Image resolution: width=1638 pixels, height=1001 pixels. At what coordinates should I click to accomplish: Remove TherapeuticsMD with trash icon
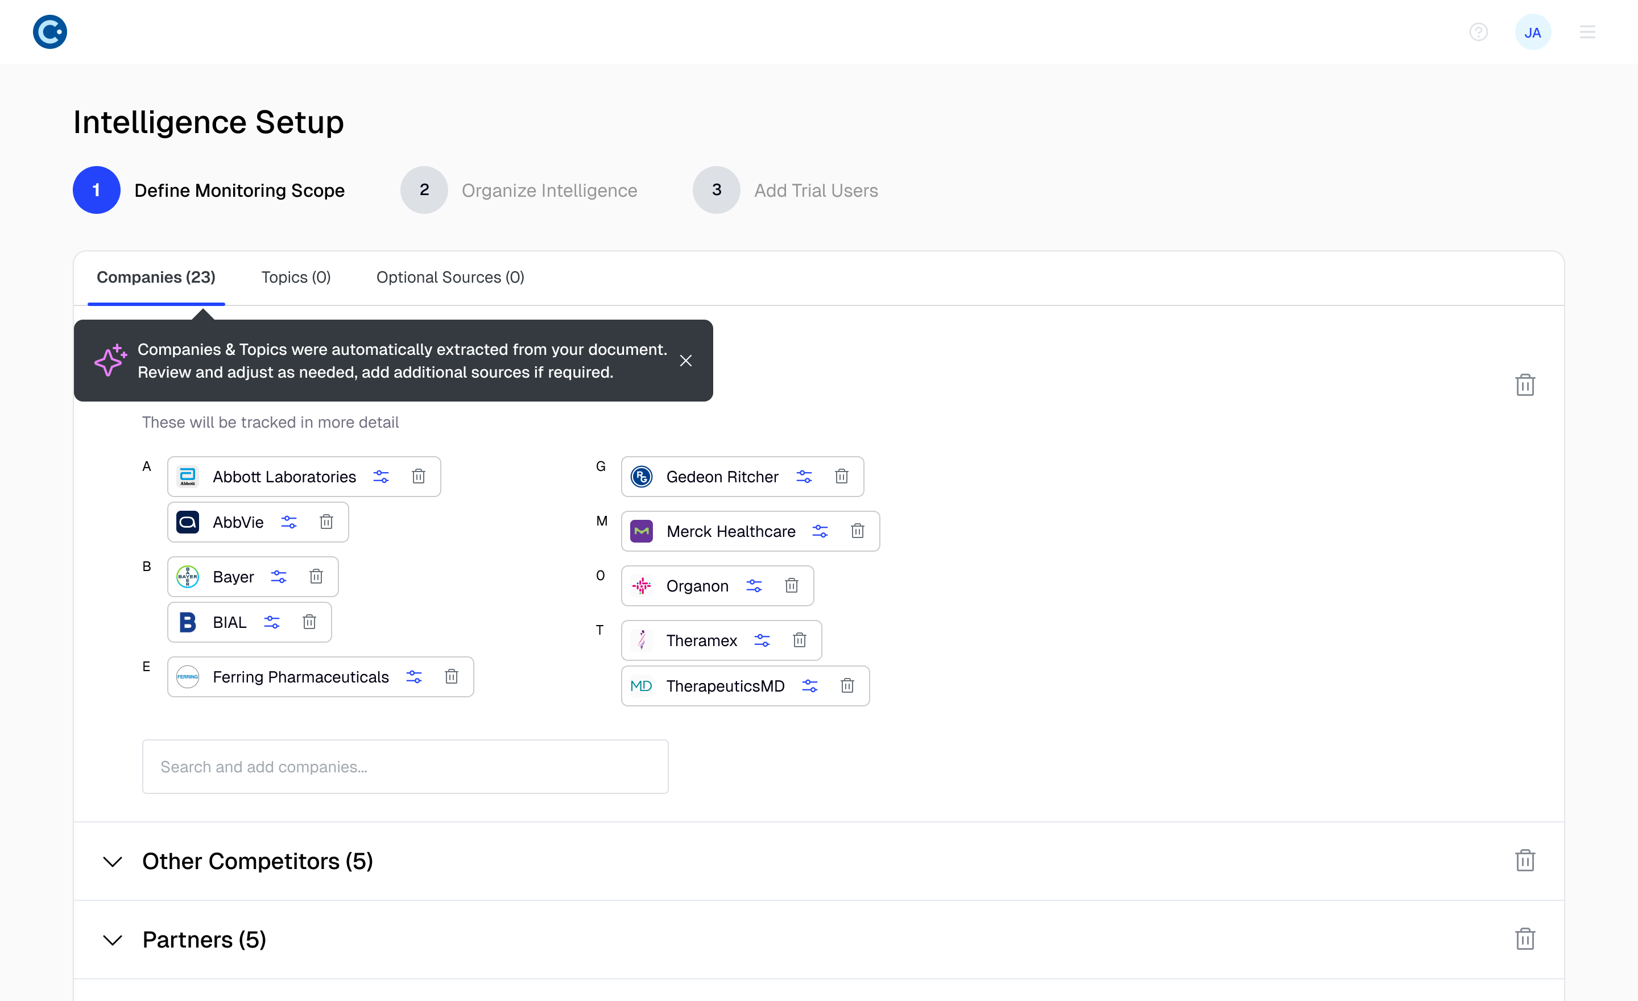coord(847,686)
